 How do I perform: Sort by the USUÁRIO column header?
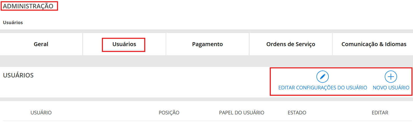coord(41,113)
